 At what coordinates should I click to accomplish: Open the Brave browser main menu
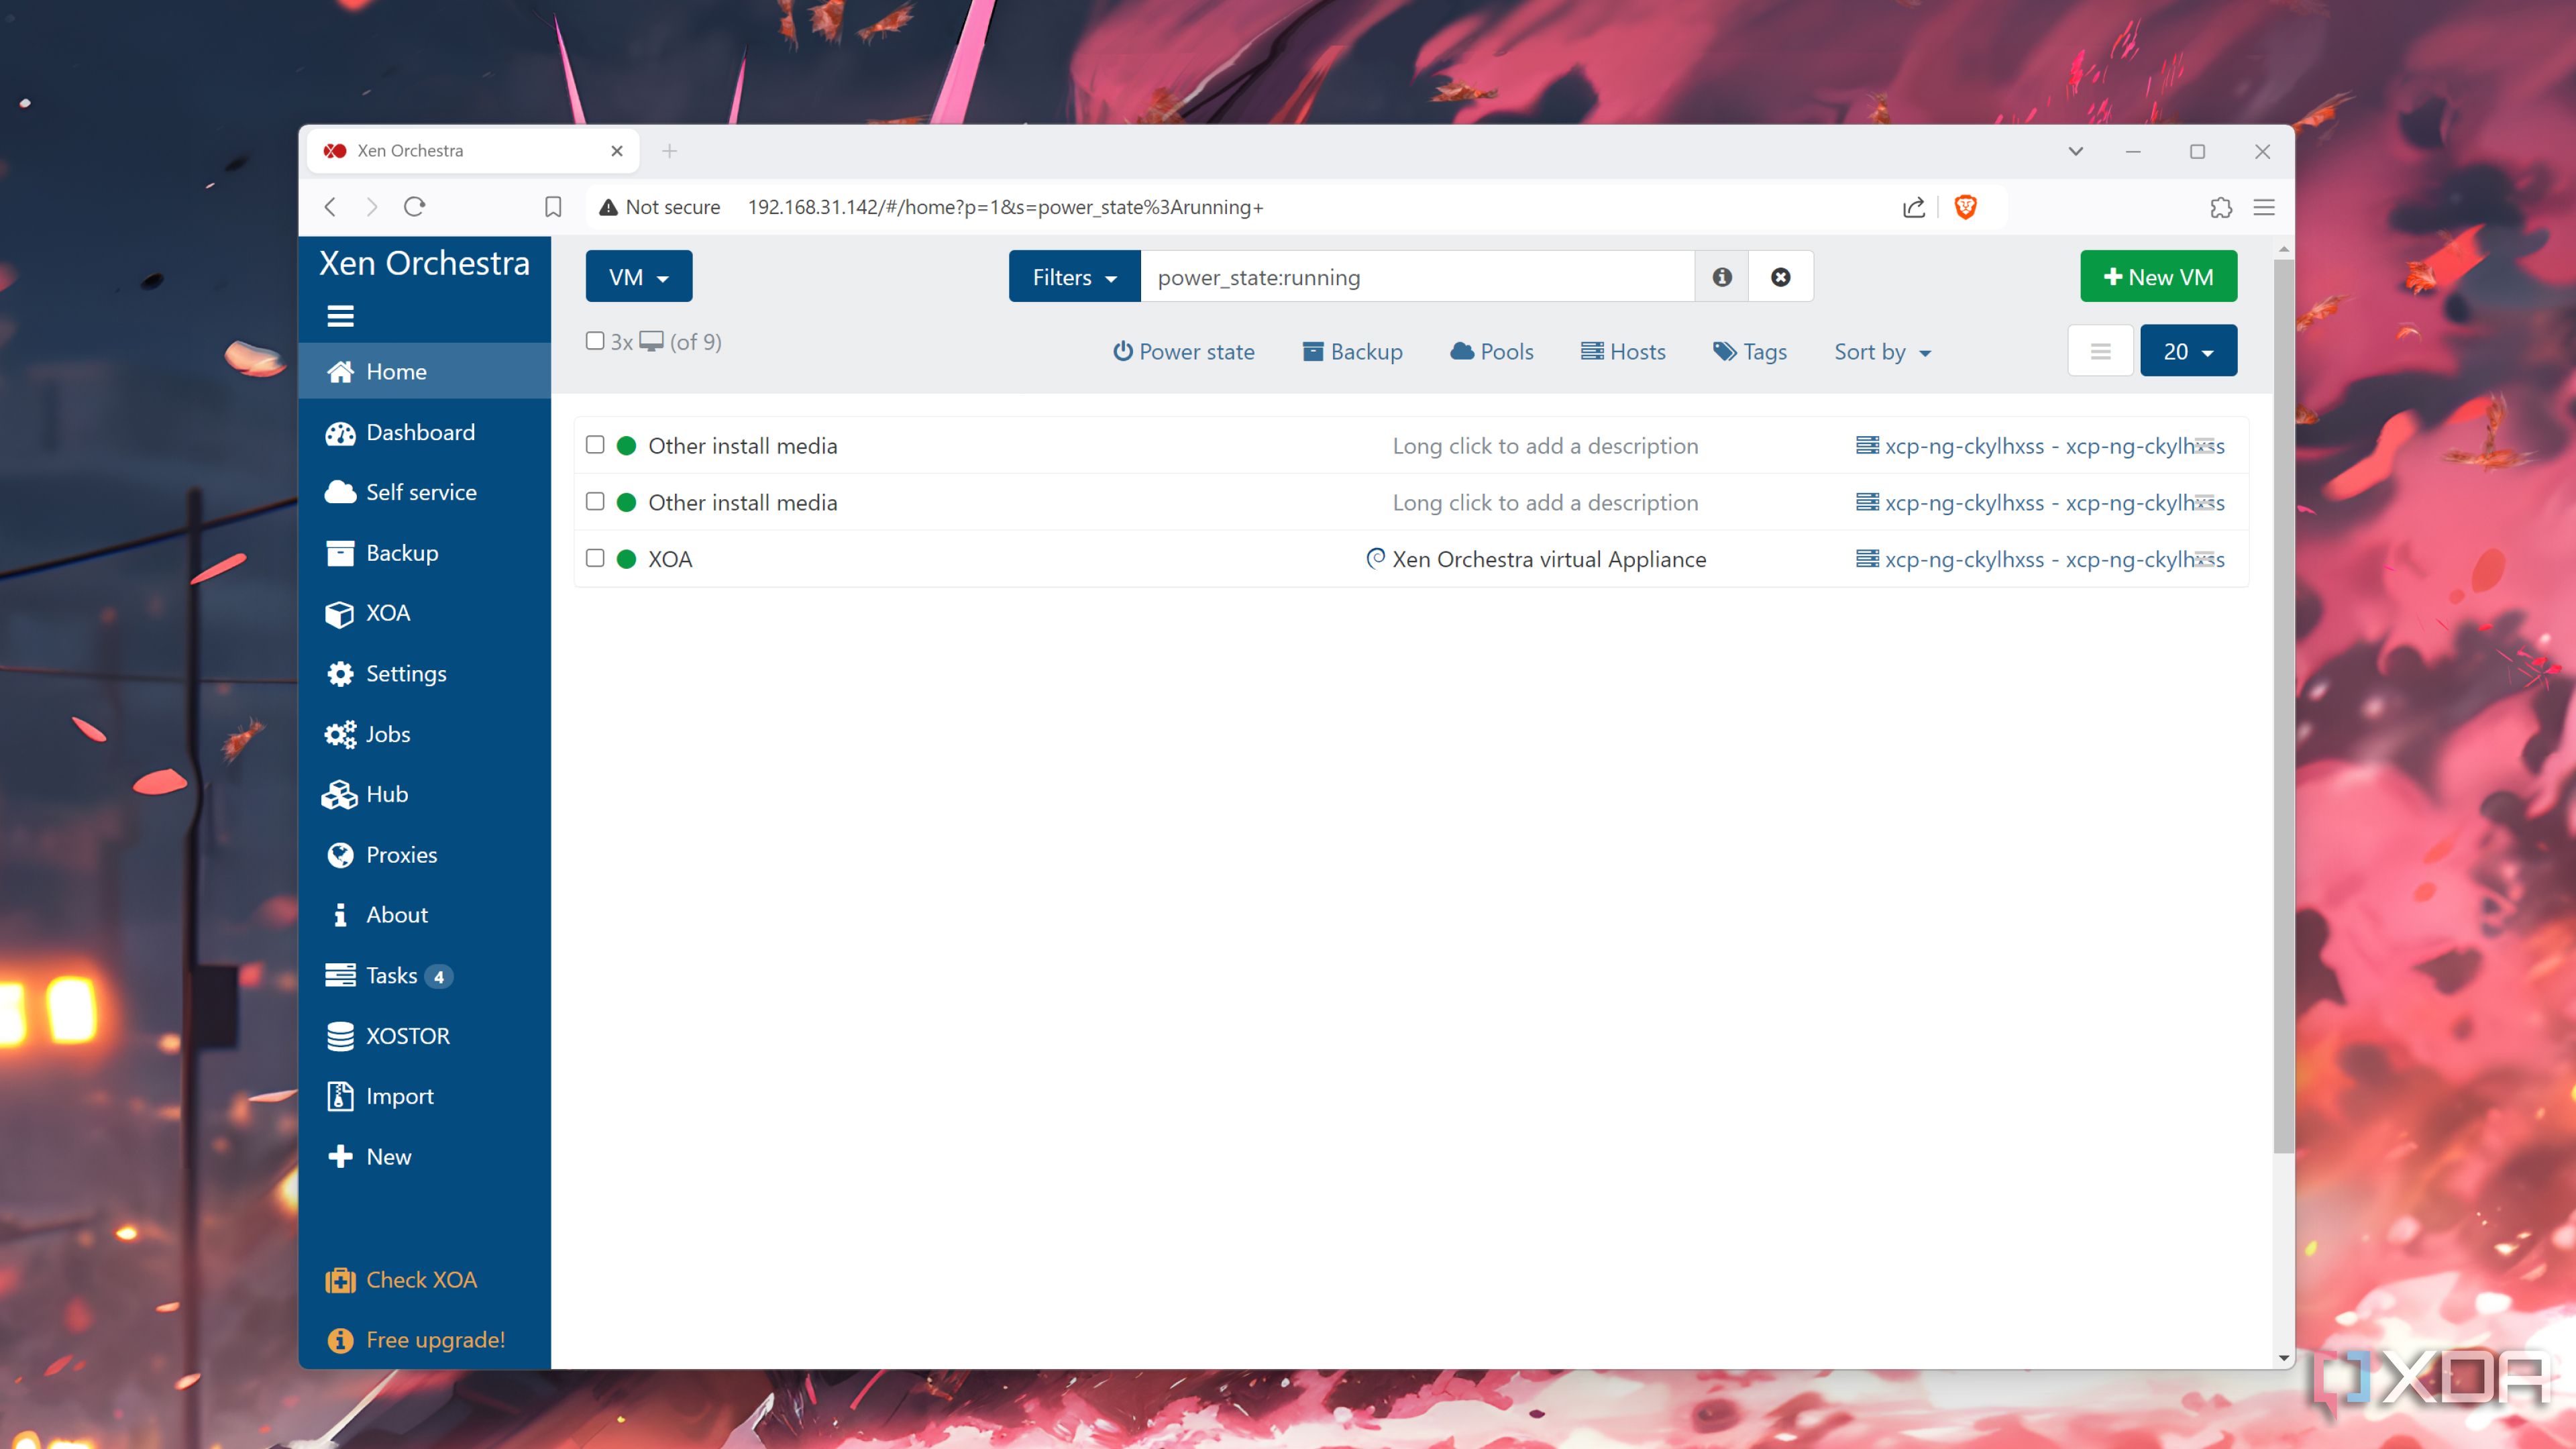2264,207
